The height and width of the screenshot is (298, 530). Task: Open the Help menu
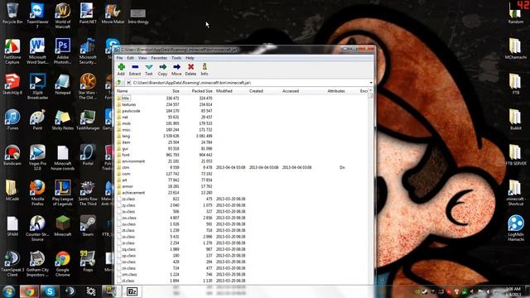point(190,58)
